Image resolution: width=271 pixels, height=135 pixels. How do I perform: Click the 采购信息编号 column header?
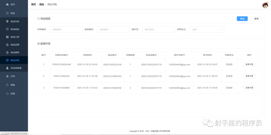61,55
